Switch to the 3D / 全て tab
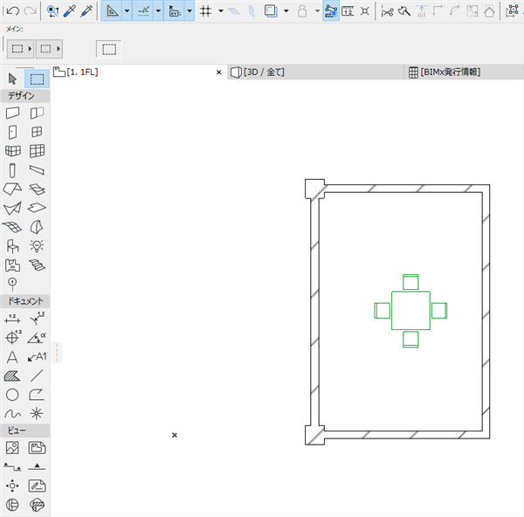This screenshot has width=524, height=517. pyautogui.click(x=258, y=72)
